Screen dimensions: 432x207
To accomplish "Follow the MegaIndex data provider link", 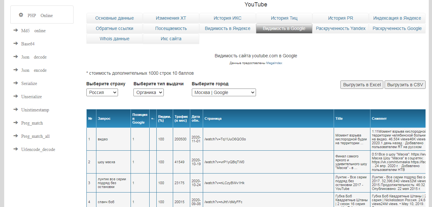I will pyautogui.click(x=274, y=63).
